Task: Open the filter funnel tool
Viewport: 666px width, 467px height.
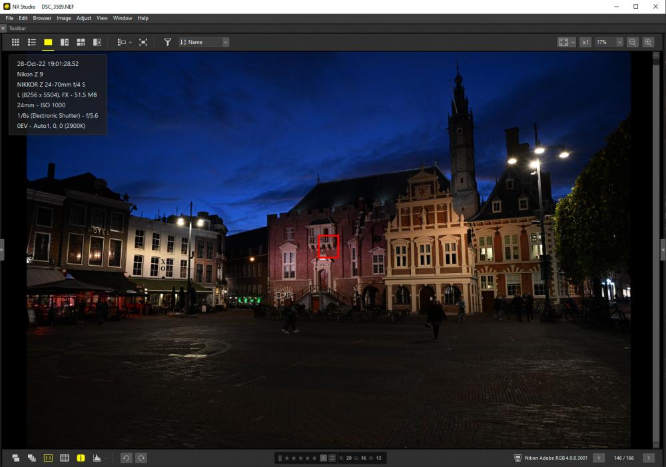Action: (x=168, y=42)
